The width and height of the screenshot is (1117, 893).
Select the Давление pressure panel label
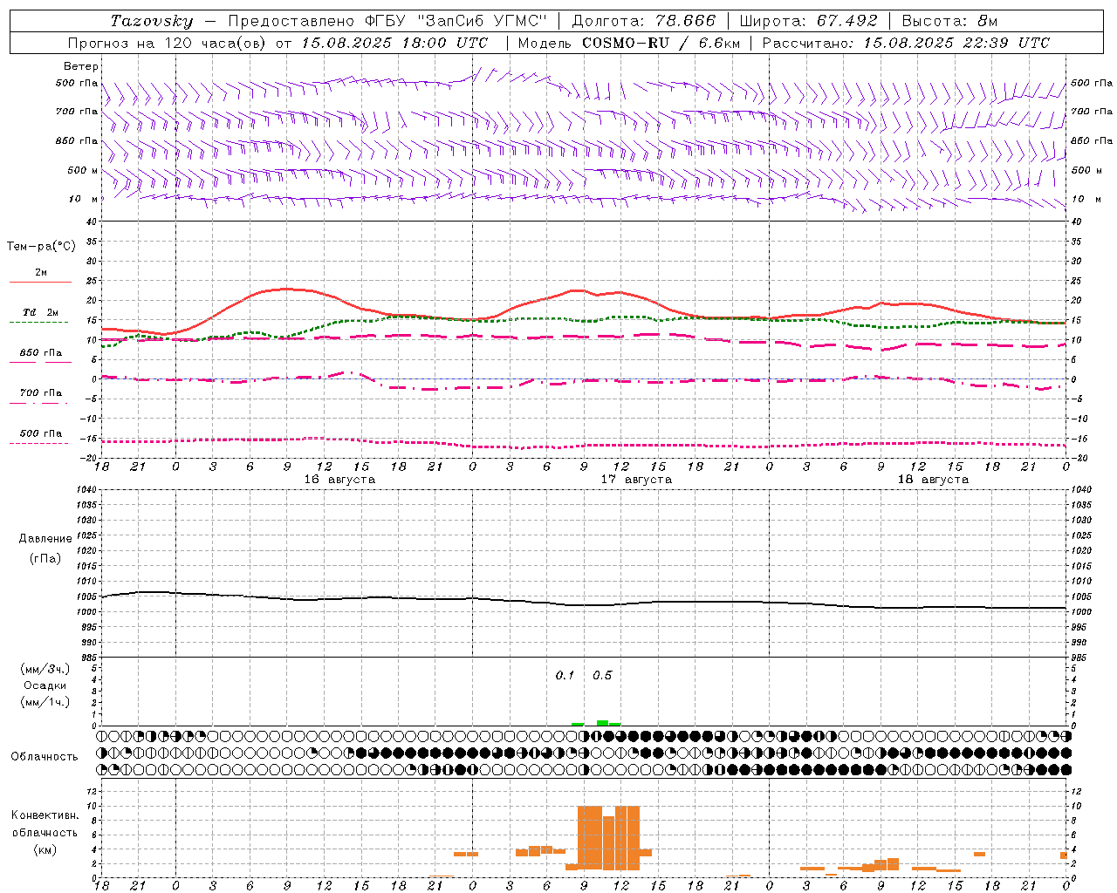pyautogui.click(x=45, y=539)
